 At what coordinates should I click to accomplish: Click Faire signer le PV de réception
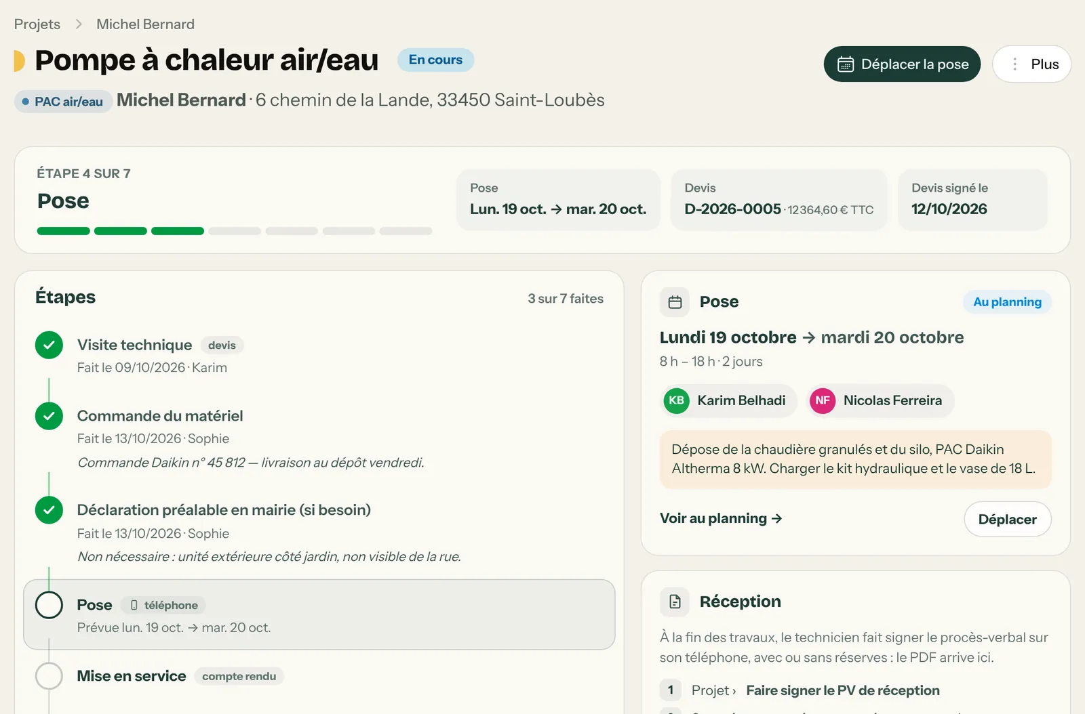coord(843,690)
